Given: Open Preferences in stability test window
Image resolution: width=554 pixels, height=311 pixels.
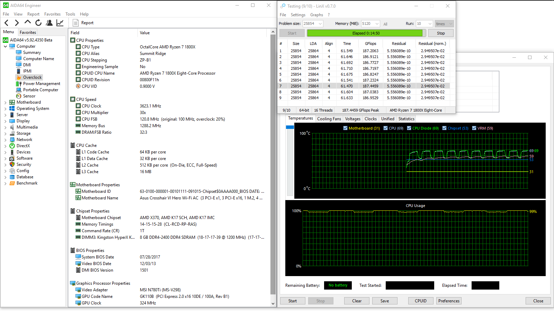Looking at the screenshot, I should [x=449, y=301].
